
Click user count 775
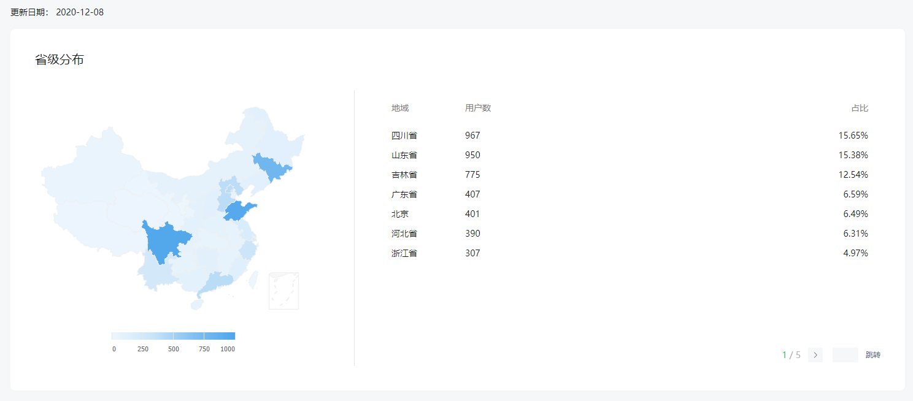(x=472, y=175)
